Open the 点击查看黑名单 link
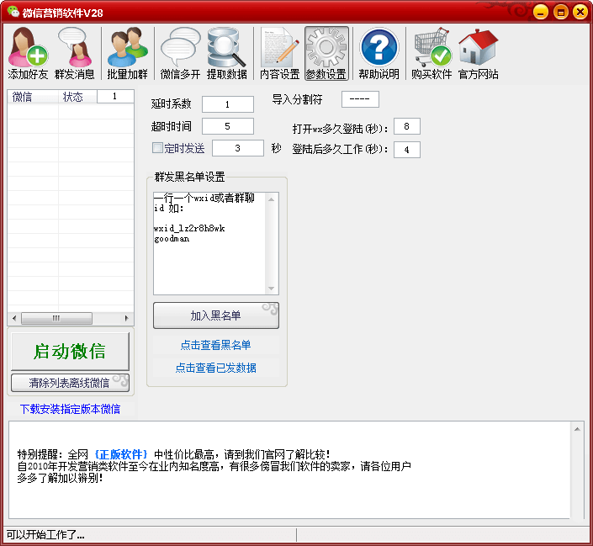Screen dimensions: 593x546 pos(215,345)
